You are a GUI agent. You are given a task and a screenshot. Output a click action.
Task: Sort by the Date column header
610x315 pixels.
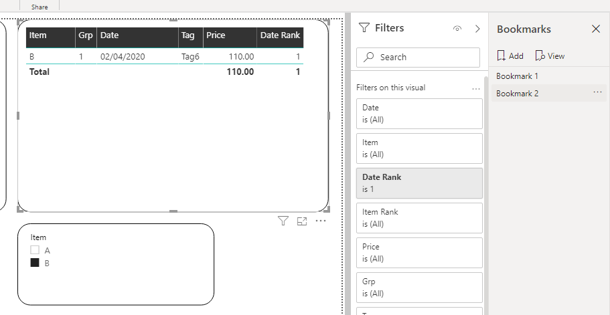[x=137, y=37]
